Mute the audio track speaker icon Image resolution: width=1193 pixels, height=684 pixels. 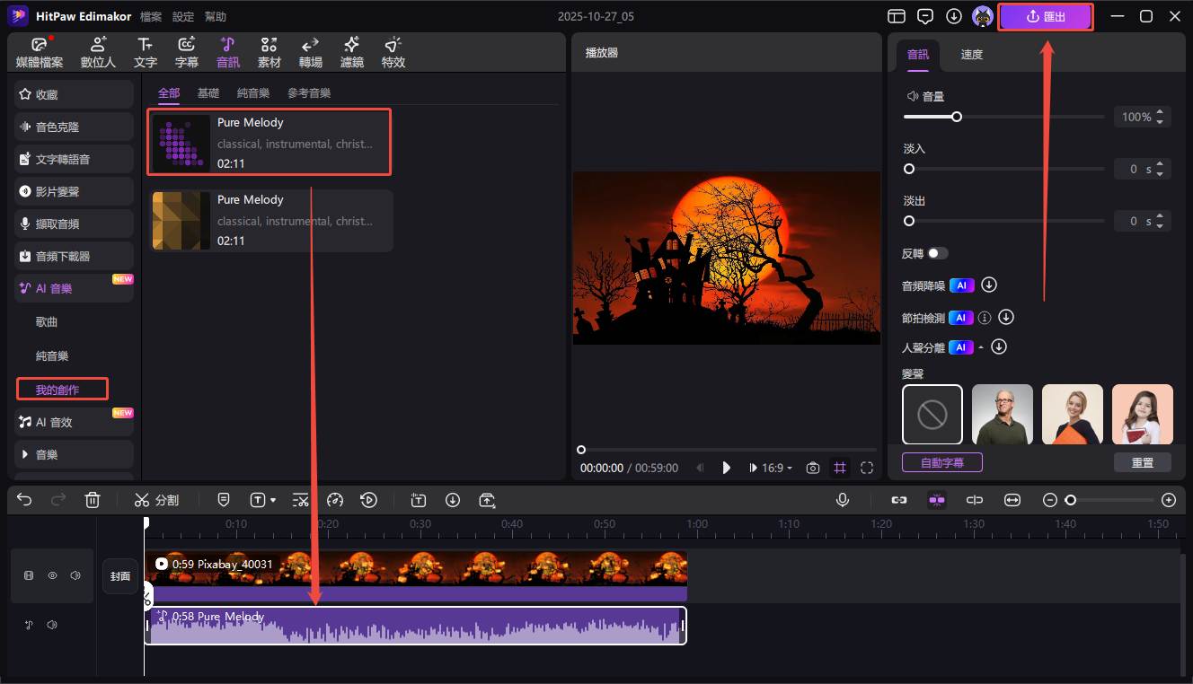[52, 625]
